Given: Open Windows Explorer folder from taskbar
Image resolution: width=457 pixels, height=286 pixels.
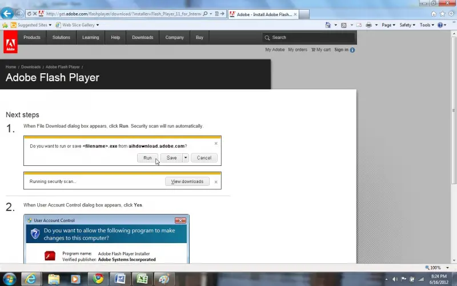Looking at the screenshot, I should 54,279.
